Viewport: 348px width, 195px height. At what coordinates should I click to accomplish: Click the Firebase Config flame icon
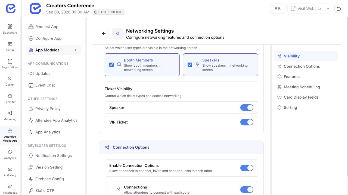(31, 179)
